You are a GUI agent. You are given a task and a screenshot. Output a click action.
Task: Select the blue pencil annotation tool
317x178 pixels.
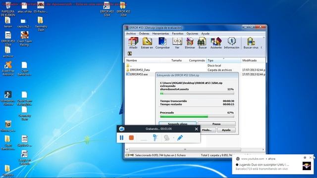[180, 137]
